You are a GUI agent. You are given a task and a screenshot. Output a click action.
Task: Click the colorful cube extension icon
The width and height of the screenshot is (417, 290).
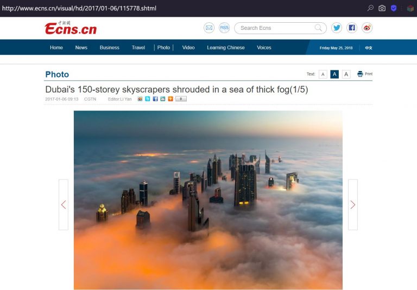click(410, 9)
